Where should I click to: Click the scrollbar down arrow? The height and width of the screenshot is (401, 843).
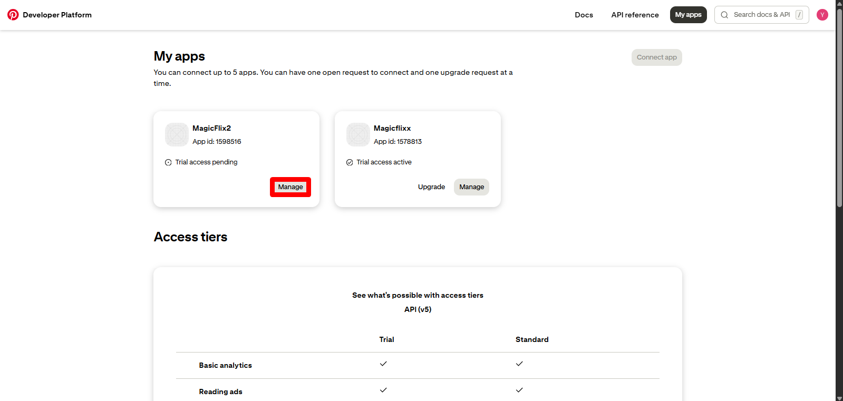[839, 397]
